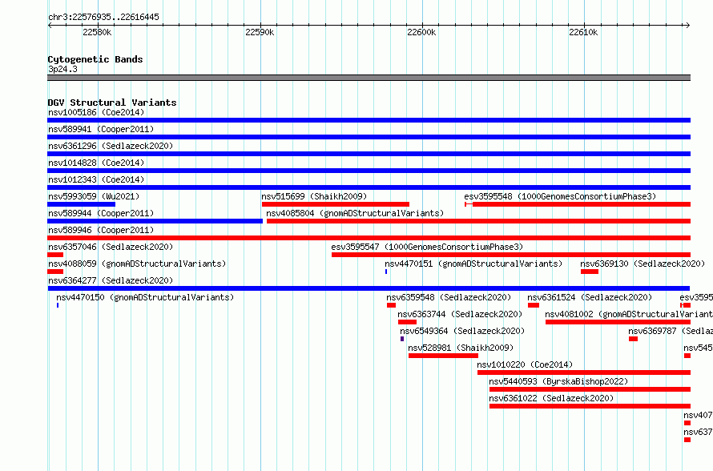
Task: Click the nsv1014828 (Coe2014) label
Action: [96, 163]
